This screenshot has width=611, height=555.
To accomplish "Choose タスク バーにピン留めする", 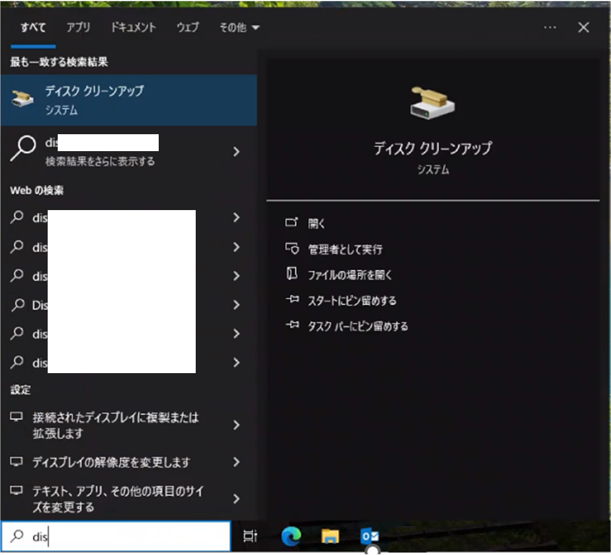I will point(358,326).
